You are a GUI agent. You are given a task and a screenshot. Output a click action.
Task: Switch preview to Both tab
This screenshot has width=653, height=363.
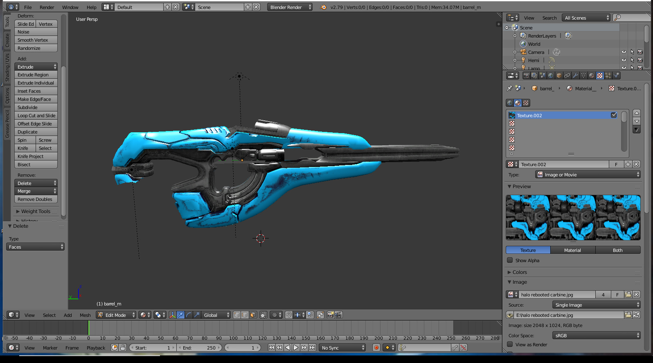(618, 250)
